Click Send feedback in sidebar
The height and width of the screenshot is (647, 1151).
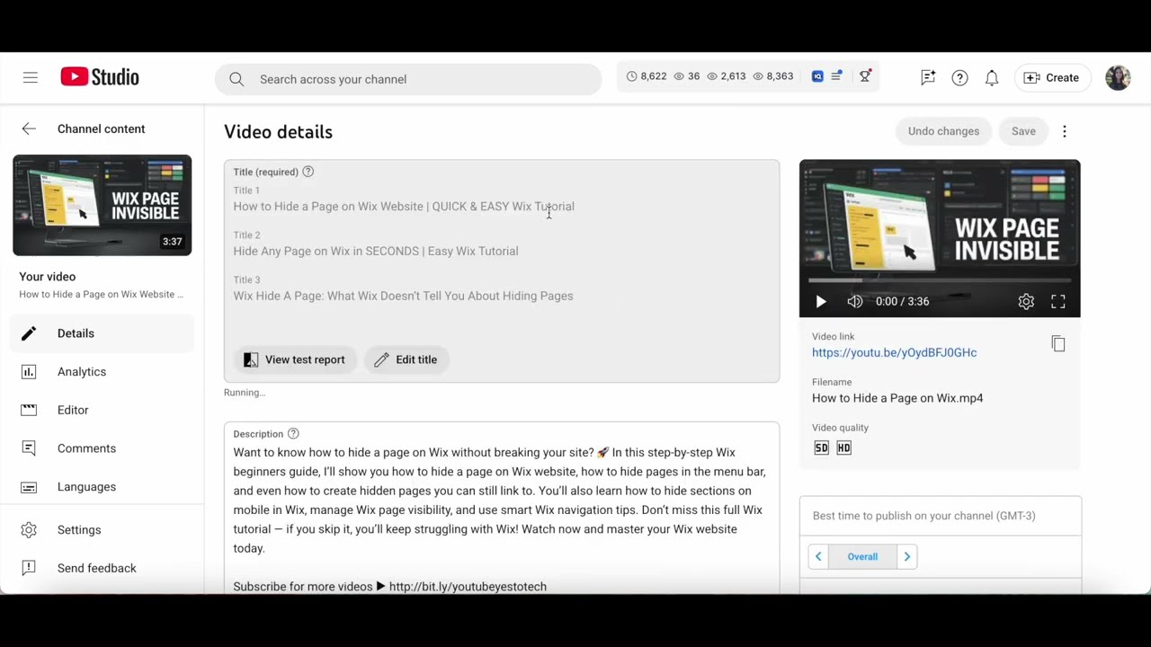[x=103, y=568]
